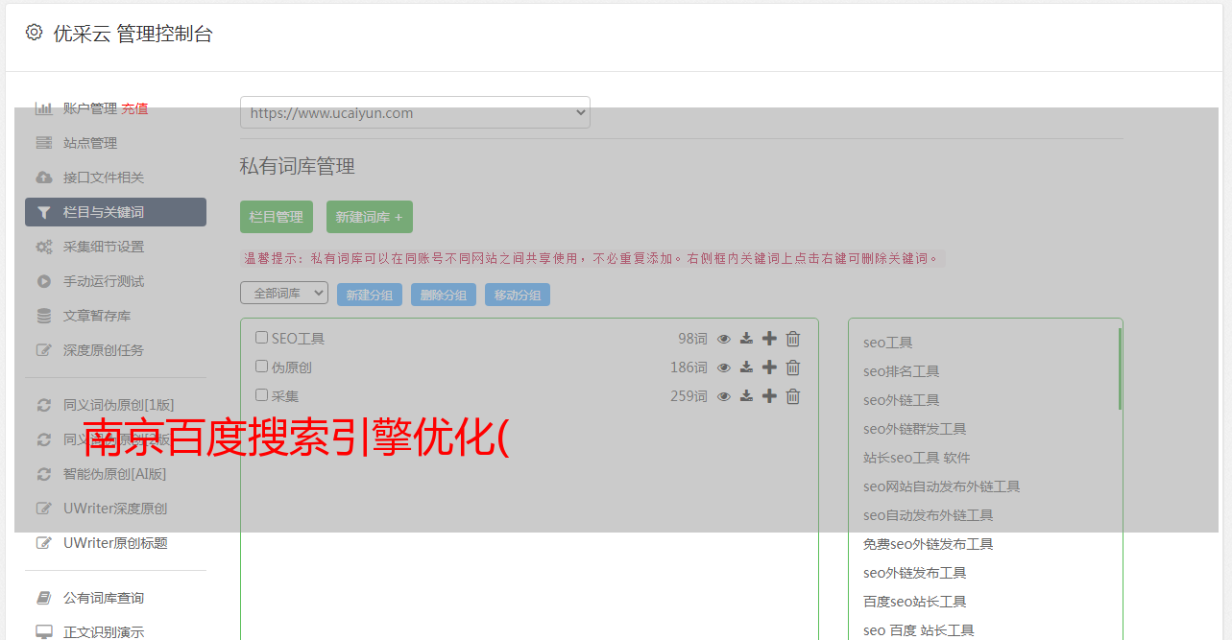Click the play icon for 手动运行测试
Viewport: 1232px width, 640px height.
(44, 281)
